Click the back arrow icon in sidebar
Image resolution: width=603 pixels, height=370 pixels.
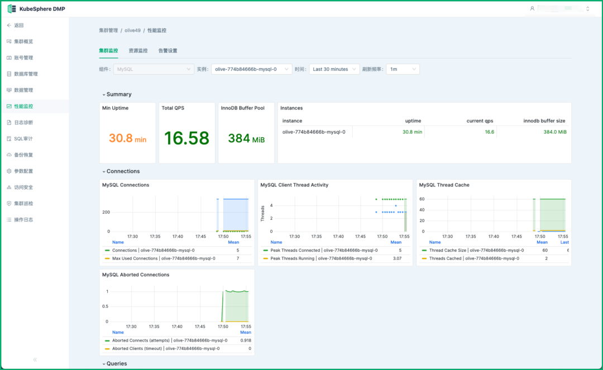click(9, 25)
